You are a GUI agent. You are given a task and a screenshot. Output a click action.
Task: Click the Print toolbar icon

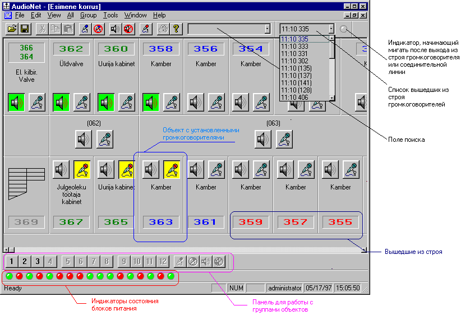click(x=163, y=29)
